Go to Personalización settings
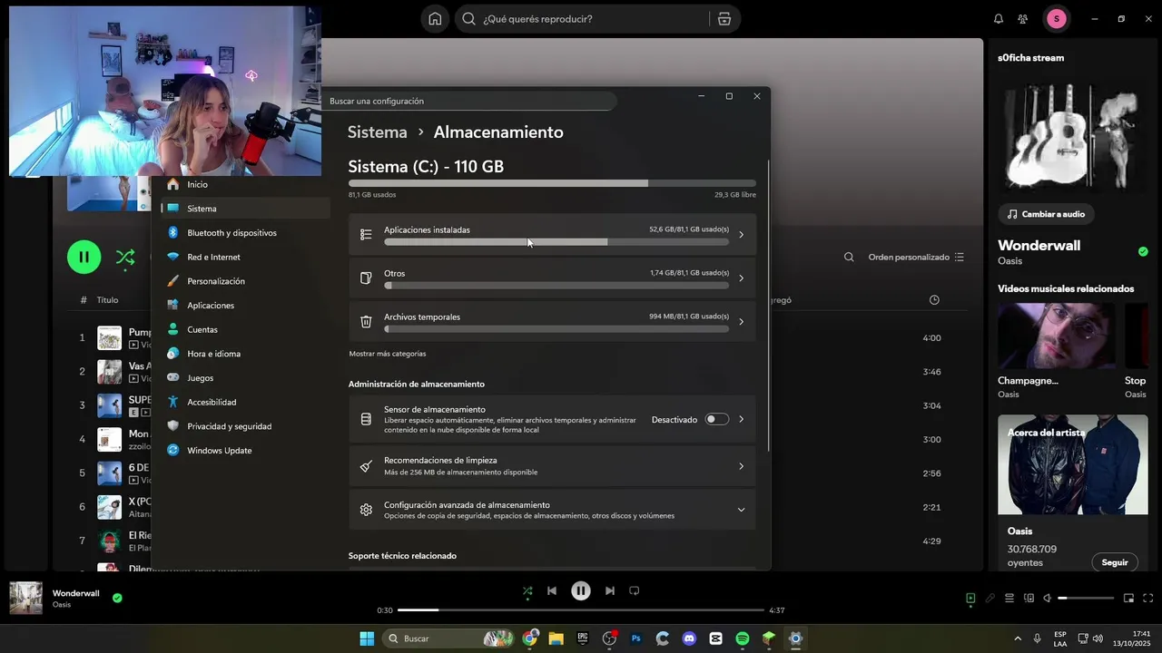The width and height of the screenshot is (1162, 653). point(216,281)
